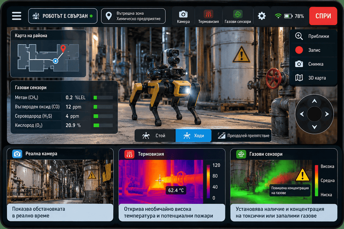
Task: Open settings gear
Action: (262, 16)
